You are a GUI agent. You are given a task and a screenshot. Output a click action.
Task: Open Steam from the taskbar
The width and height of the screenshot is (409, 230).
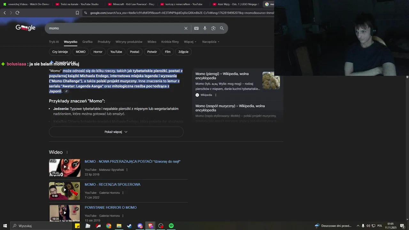click(x=129, y=226)
